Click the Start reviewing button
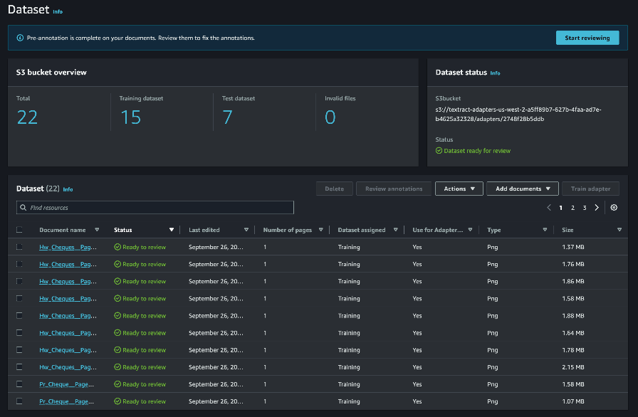Screen dimensions: 638x417 (587, 38)
